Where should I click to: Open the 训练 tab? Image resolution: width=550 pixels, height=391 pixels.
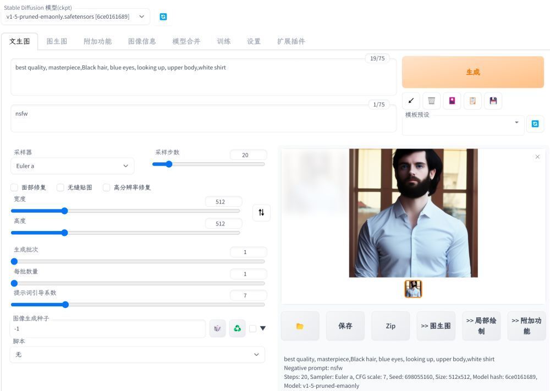point(224,41)
